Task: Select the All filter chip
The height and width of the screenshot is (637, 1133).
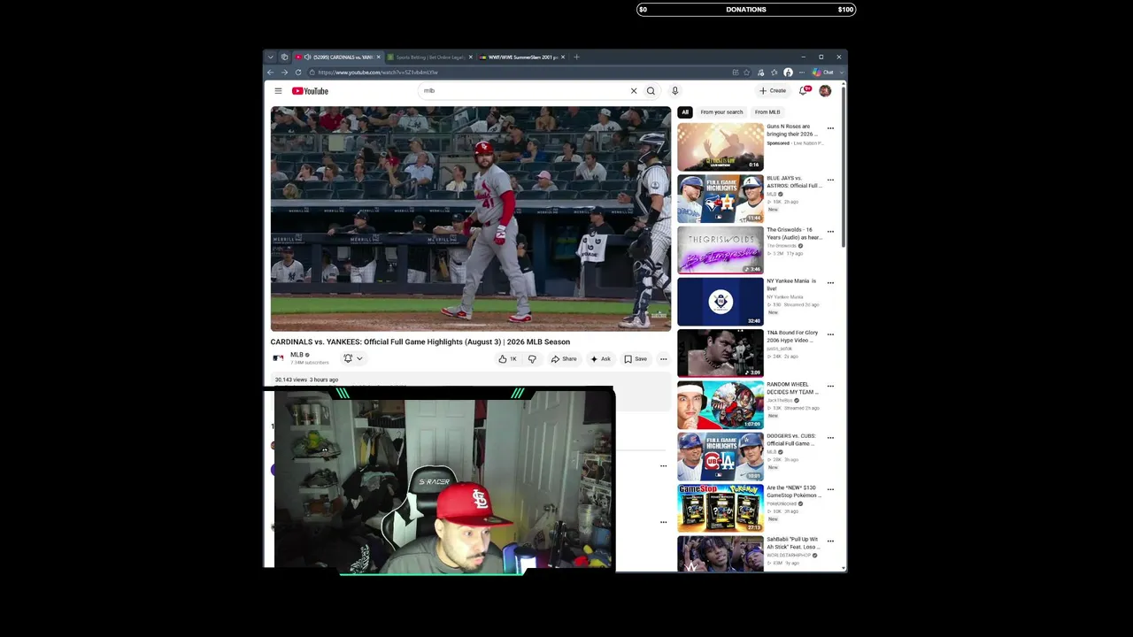Action: coord(684,112)
